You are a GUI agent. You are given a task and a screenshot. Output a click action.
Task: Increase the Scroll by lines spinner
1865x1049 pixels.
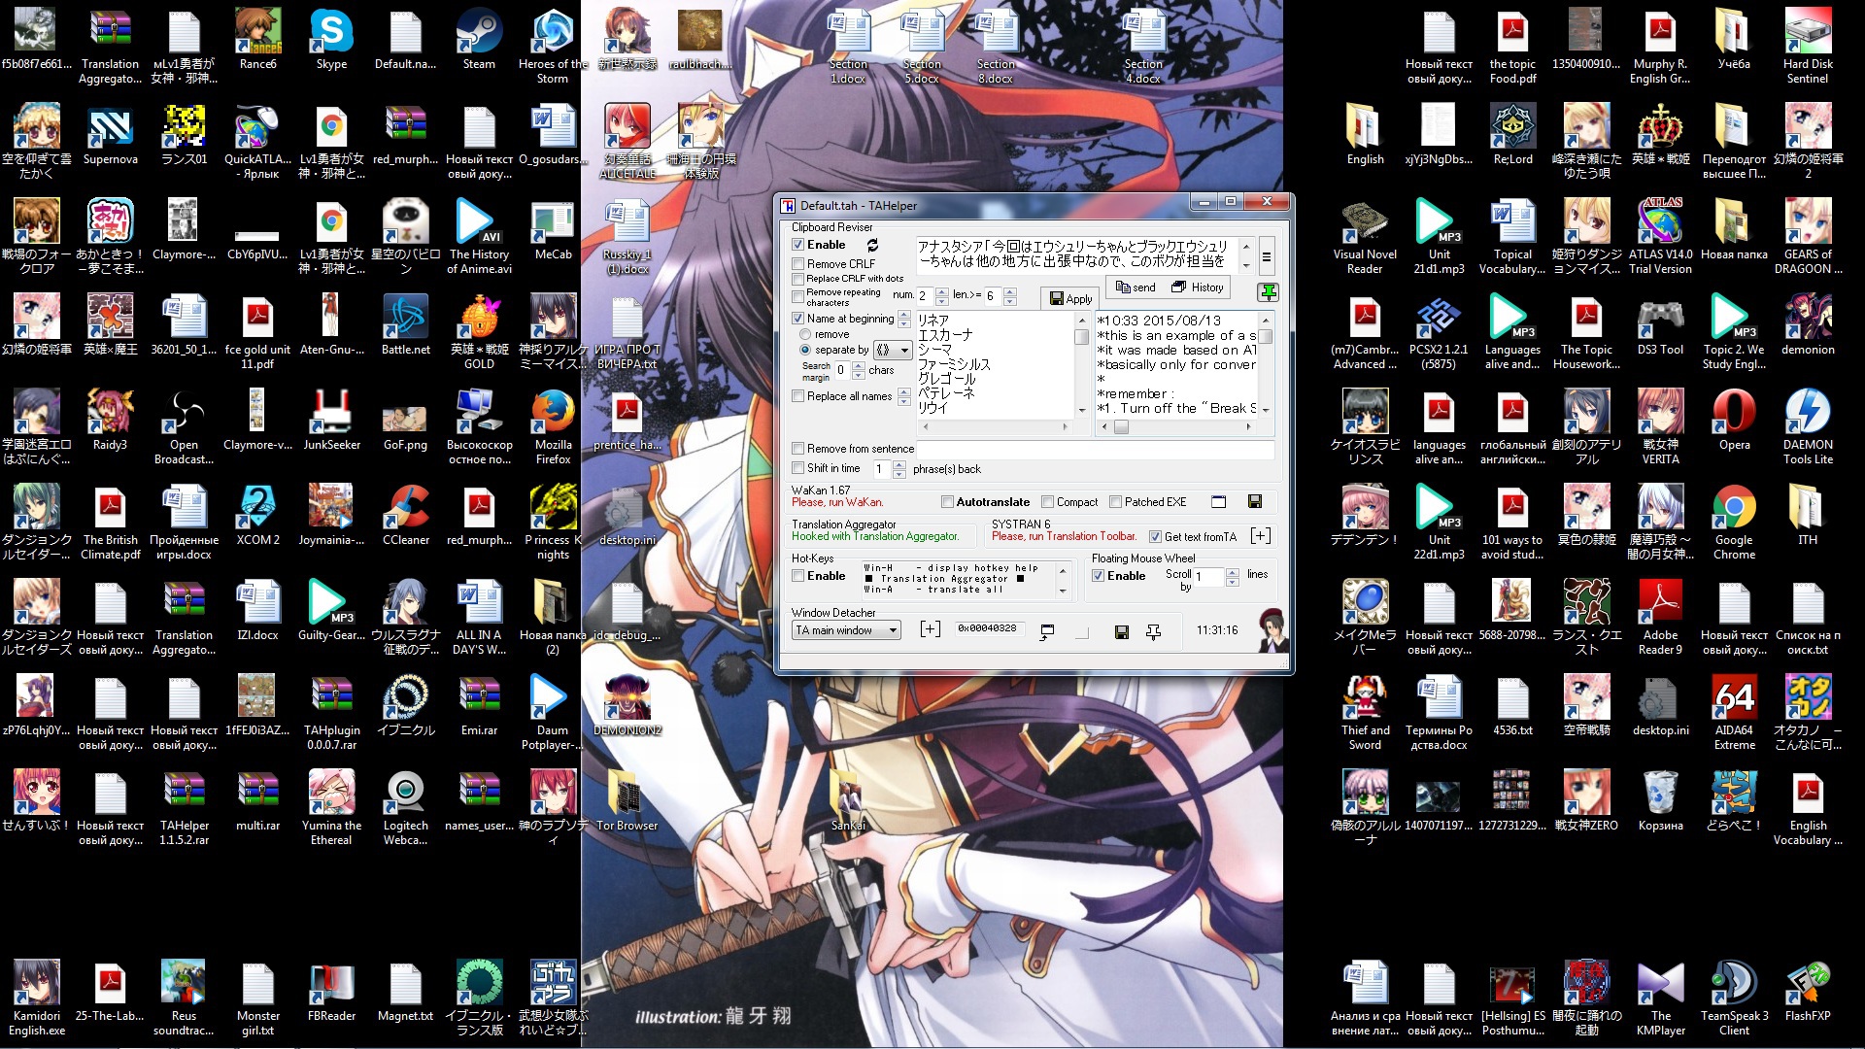point(1232,572)
